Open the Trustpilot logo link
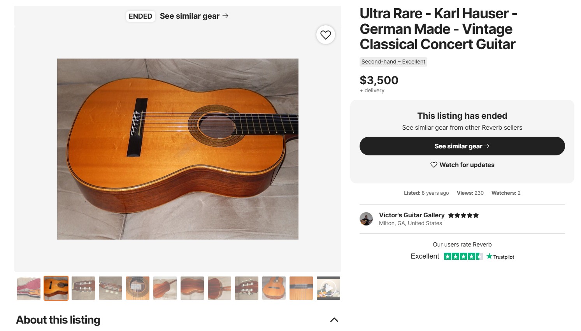The height and width of the screenshot is (331, 581). [x=500, y=257]
